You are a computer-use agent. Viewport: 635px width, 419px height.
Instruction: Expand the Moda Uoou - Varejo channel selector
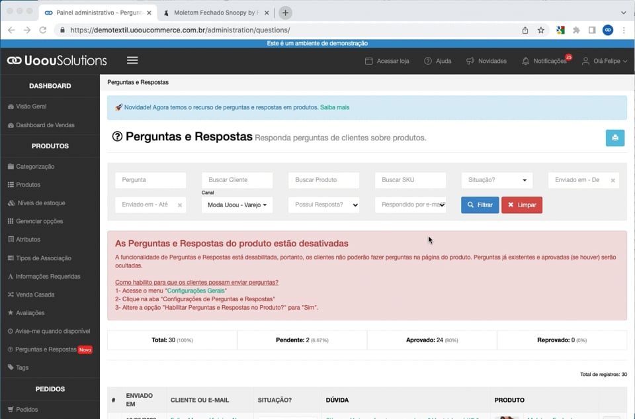(x=237, y=205)
